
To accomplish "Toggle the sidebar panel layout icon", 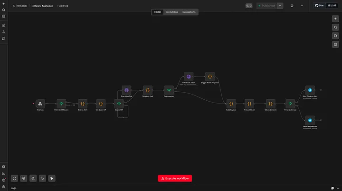I will click(x=3, y=16).
